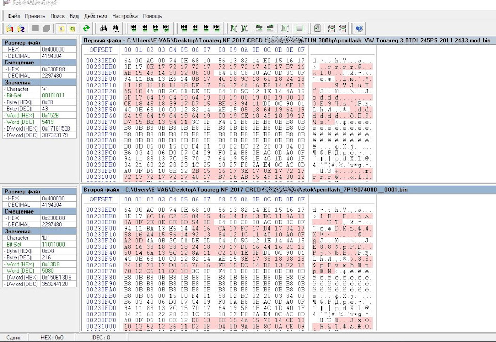Click the black next arrow icon
Screen dimensions: 496x342
tap(206, 28)
